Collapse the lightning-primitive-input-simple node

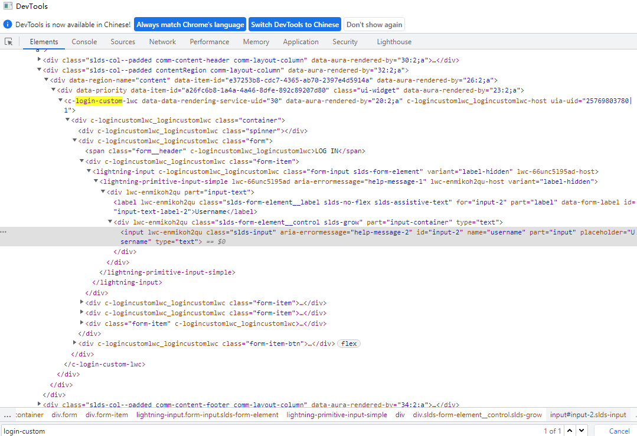click(x=96, y=181)
